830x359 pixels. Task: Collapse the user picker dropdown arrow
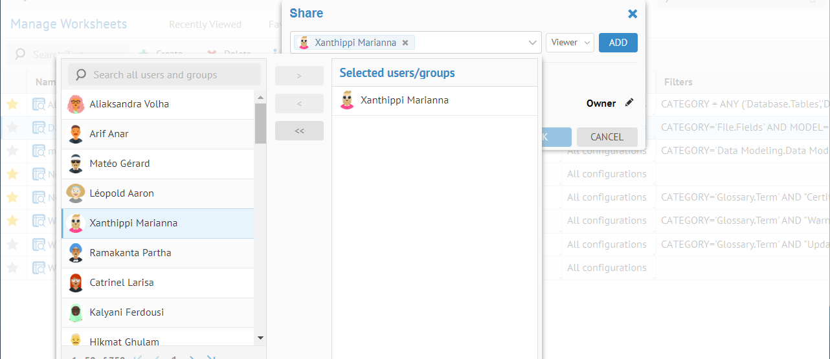coord(533,43)
